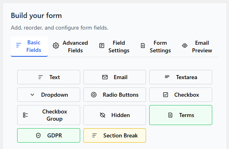Add a Dropdown field

(49, 95)
